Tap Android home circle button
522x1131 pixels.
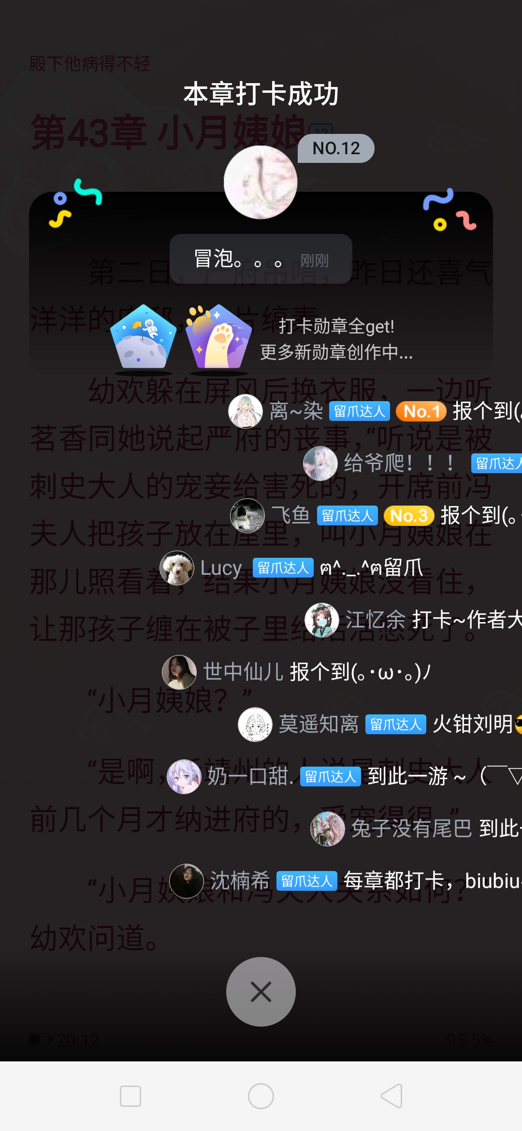(261, 1096)
